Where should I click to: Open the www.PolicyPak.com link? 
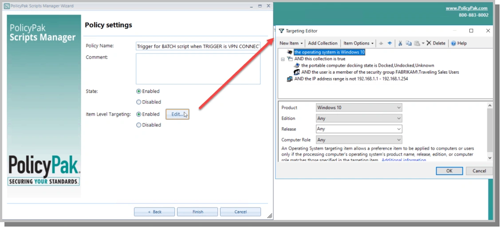(x=466, y=8)
